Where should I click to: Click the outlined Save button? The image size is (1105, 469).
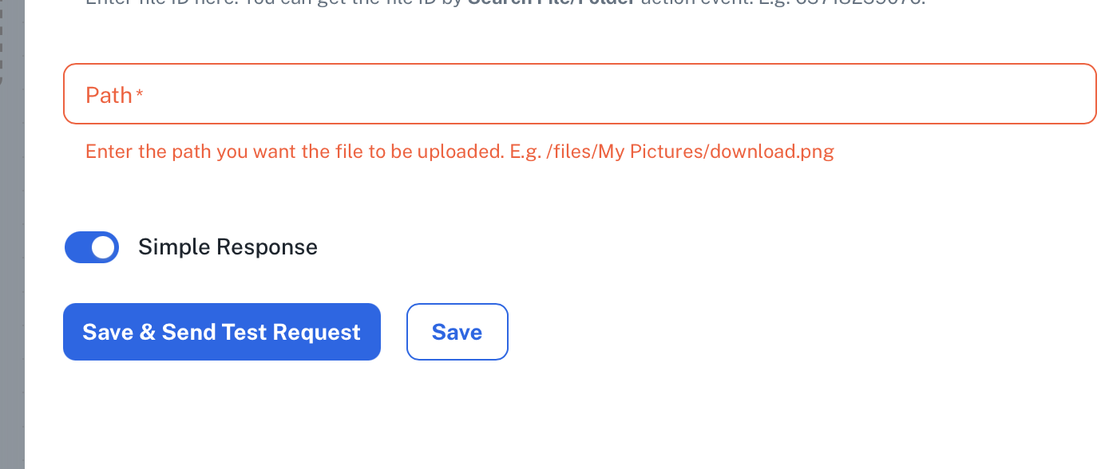[x=457, y=332]
